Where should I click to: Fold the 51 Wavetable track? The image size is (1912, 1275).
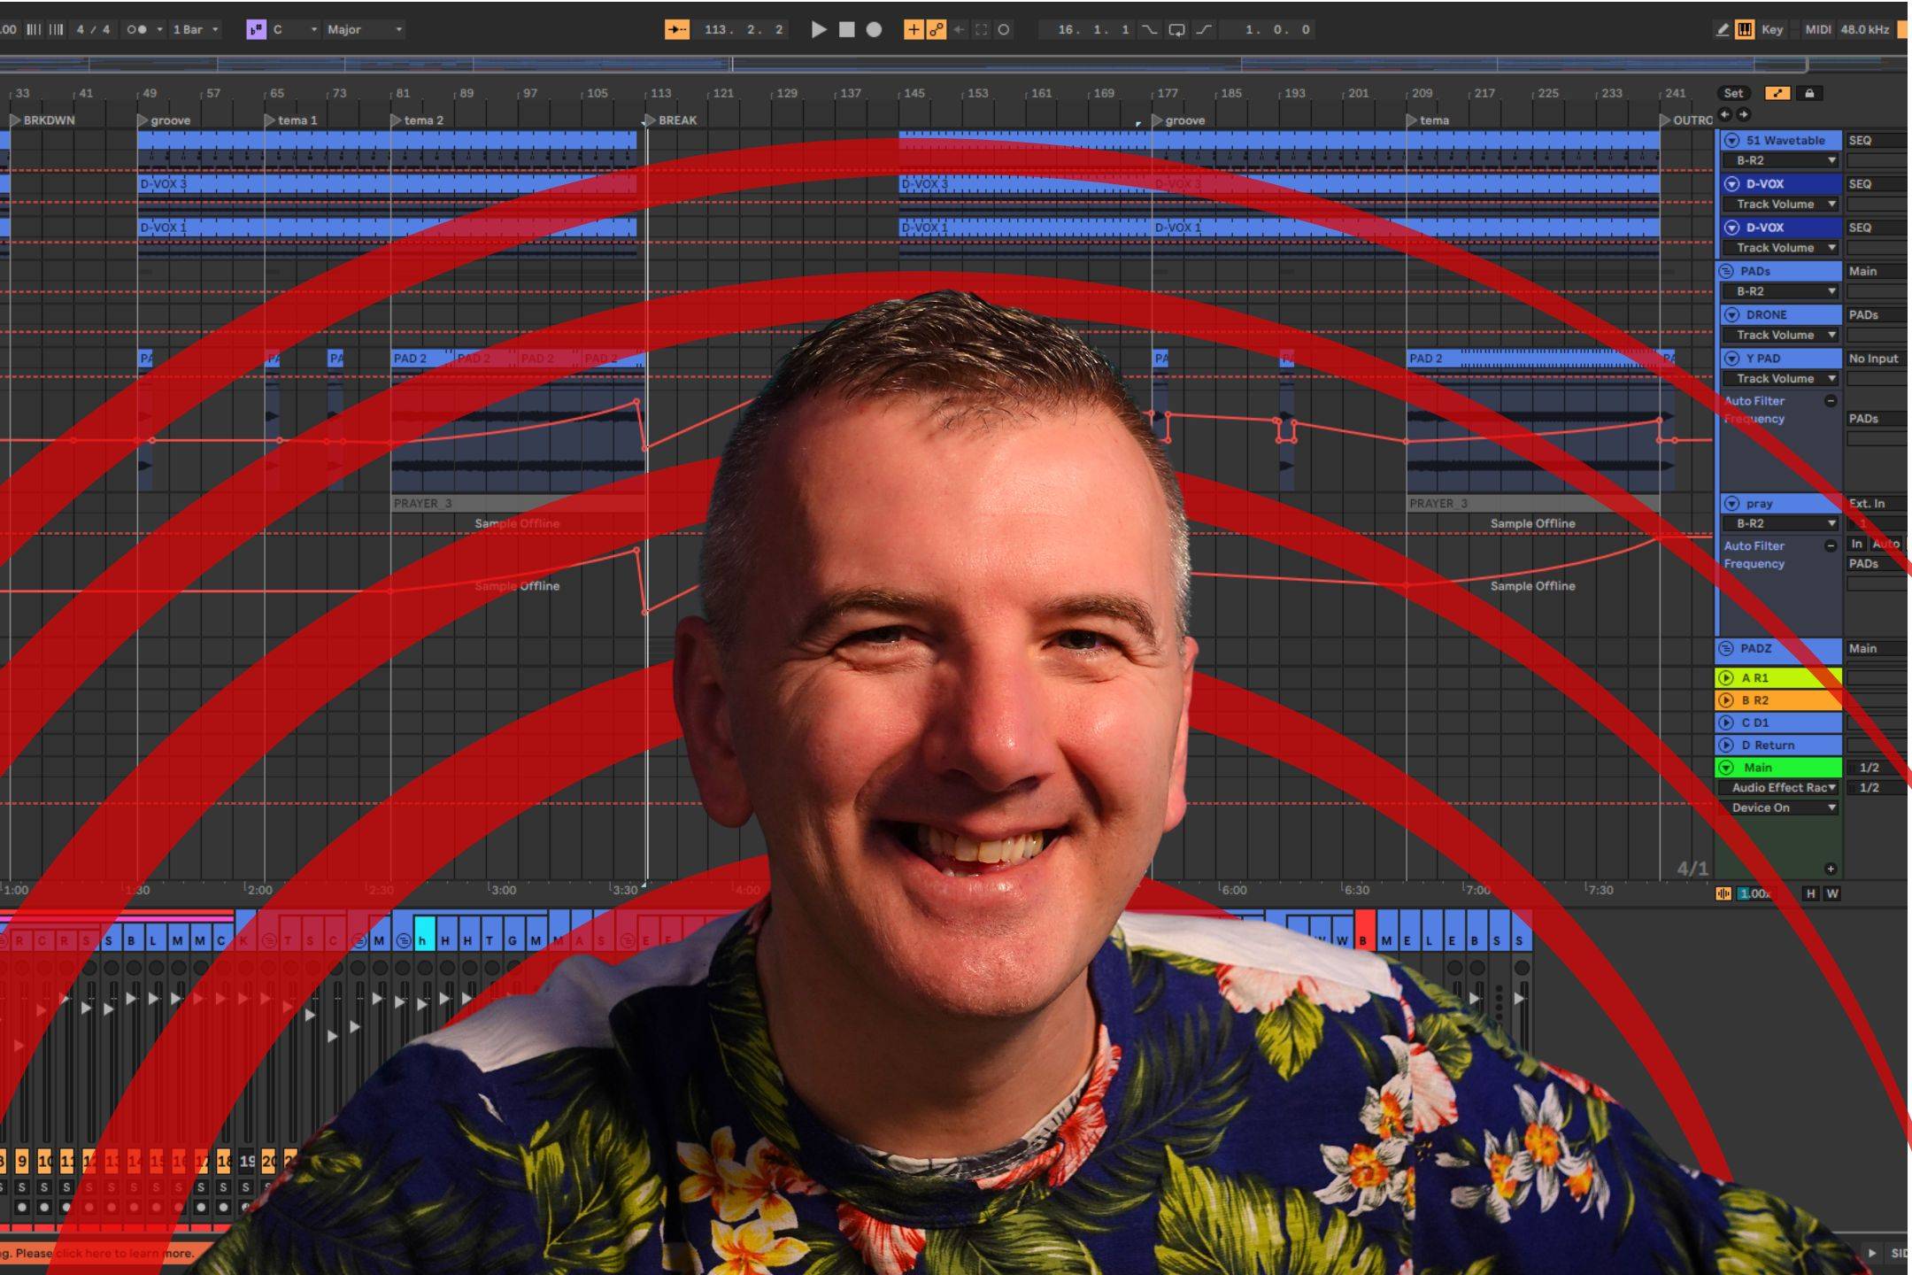(1731, 140)
